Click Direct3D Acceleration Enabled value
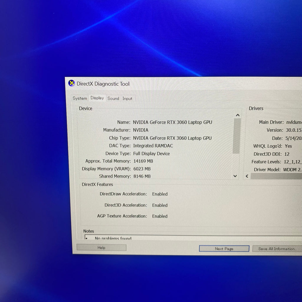The width and height of the screenshot is (302, 302). click(x=160, y=205)
